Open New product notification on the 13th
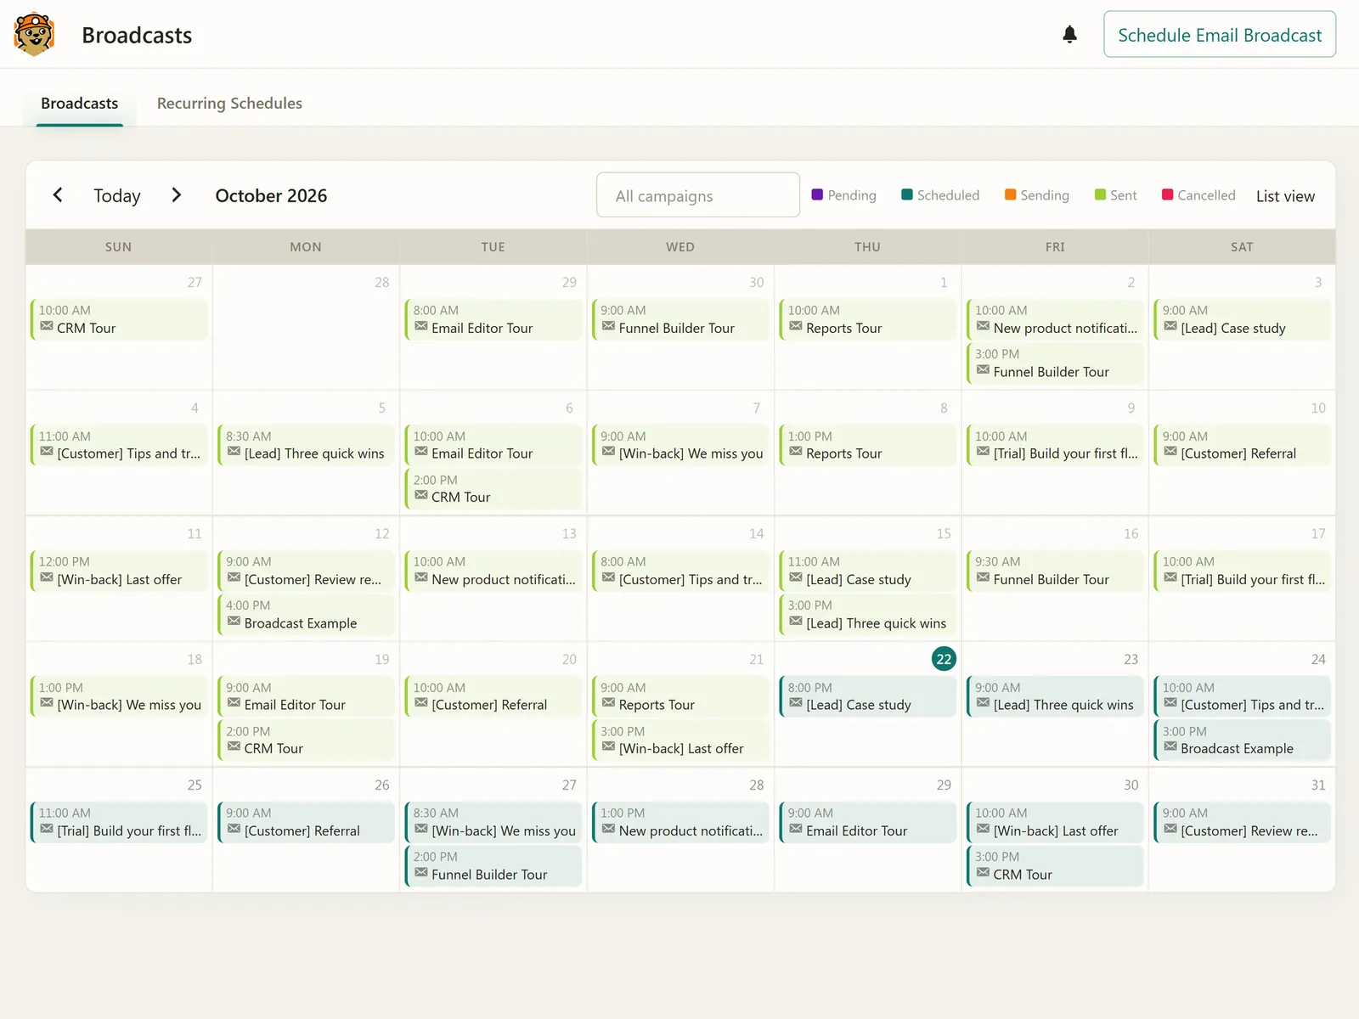The image size is (1359, 1019). [x=493, y=571]
